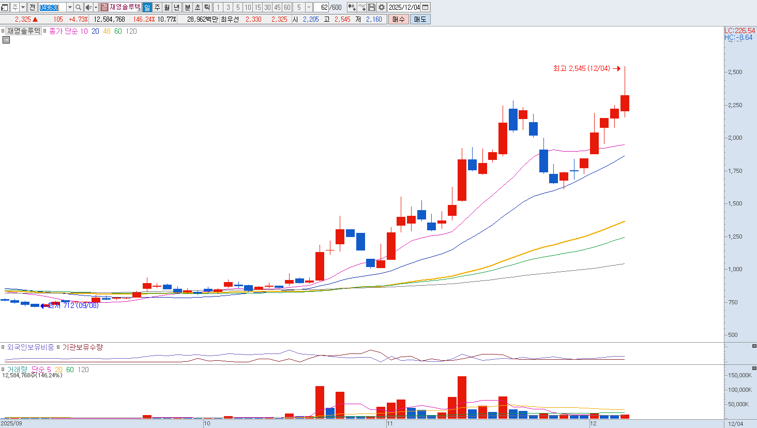Select the tick (틱) chart tab
This screenshot has width=757, height=428.
pos(207,7)
